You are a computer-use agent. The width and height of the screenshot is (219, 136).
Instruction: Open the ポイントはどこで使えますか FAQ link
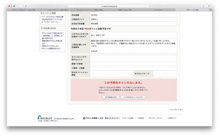[x=52, y=33]
